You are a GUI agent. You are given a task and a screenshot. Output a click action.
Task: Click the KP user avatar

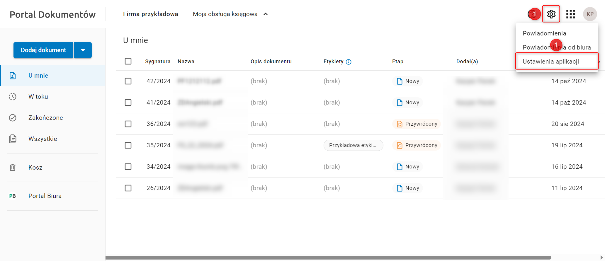pyautogui.click(x=590, y=14)
